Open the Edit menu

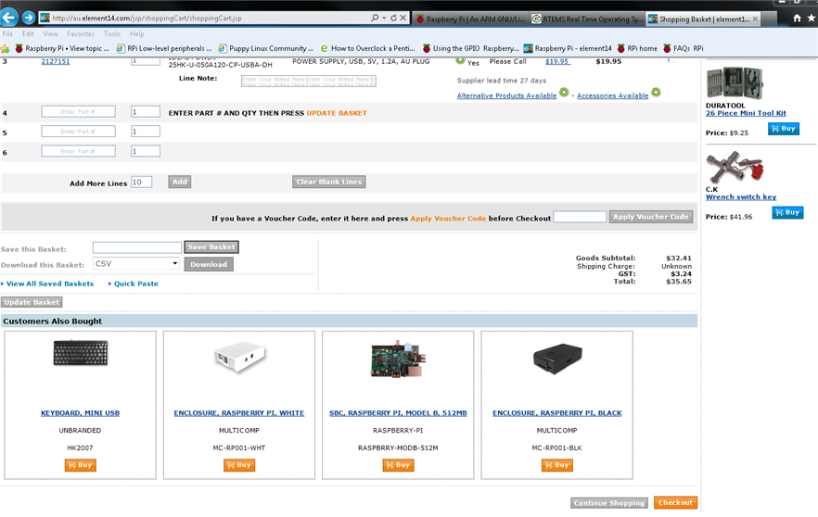pyautogui.click(x=28, y=34)
